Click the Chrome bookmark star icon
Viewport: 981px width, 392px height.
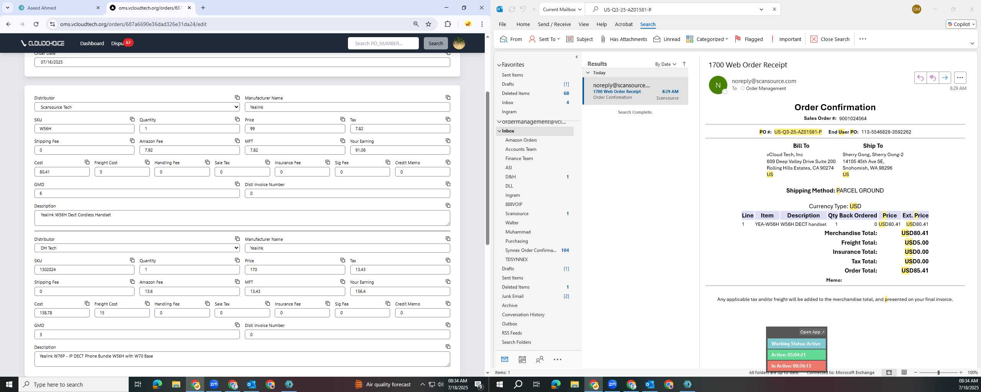pyautogui.click(x=428, y=24)
